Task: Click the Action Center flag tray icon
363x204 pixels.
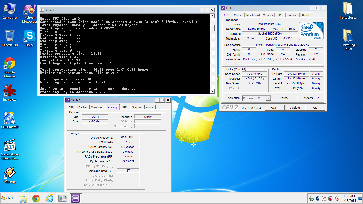Action: tap(324, 198)
